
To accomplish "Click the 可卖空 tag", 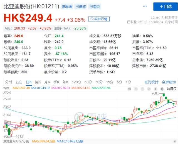I will point(95,6).
